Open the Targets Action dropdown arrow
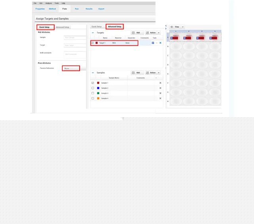 159,33
